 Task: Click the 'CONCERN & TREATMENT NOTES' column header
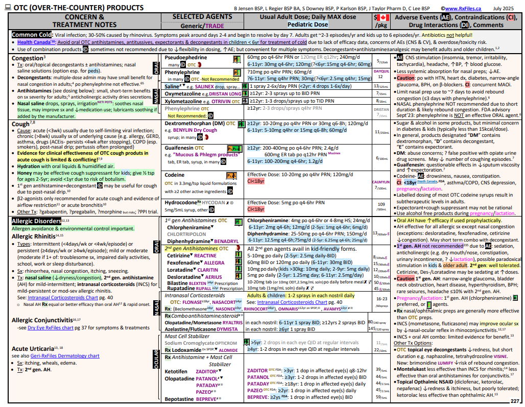pos(84,21)
